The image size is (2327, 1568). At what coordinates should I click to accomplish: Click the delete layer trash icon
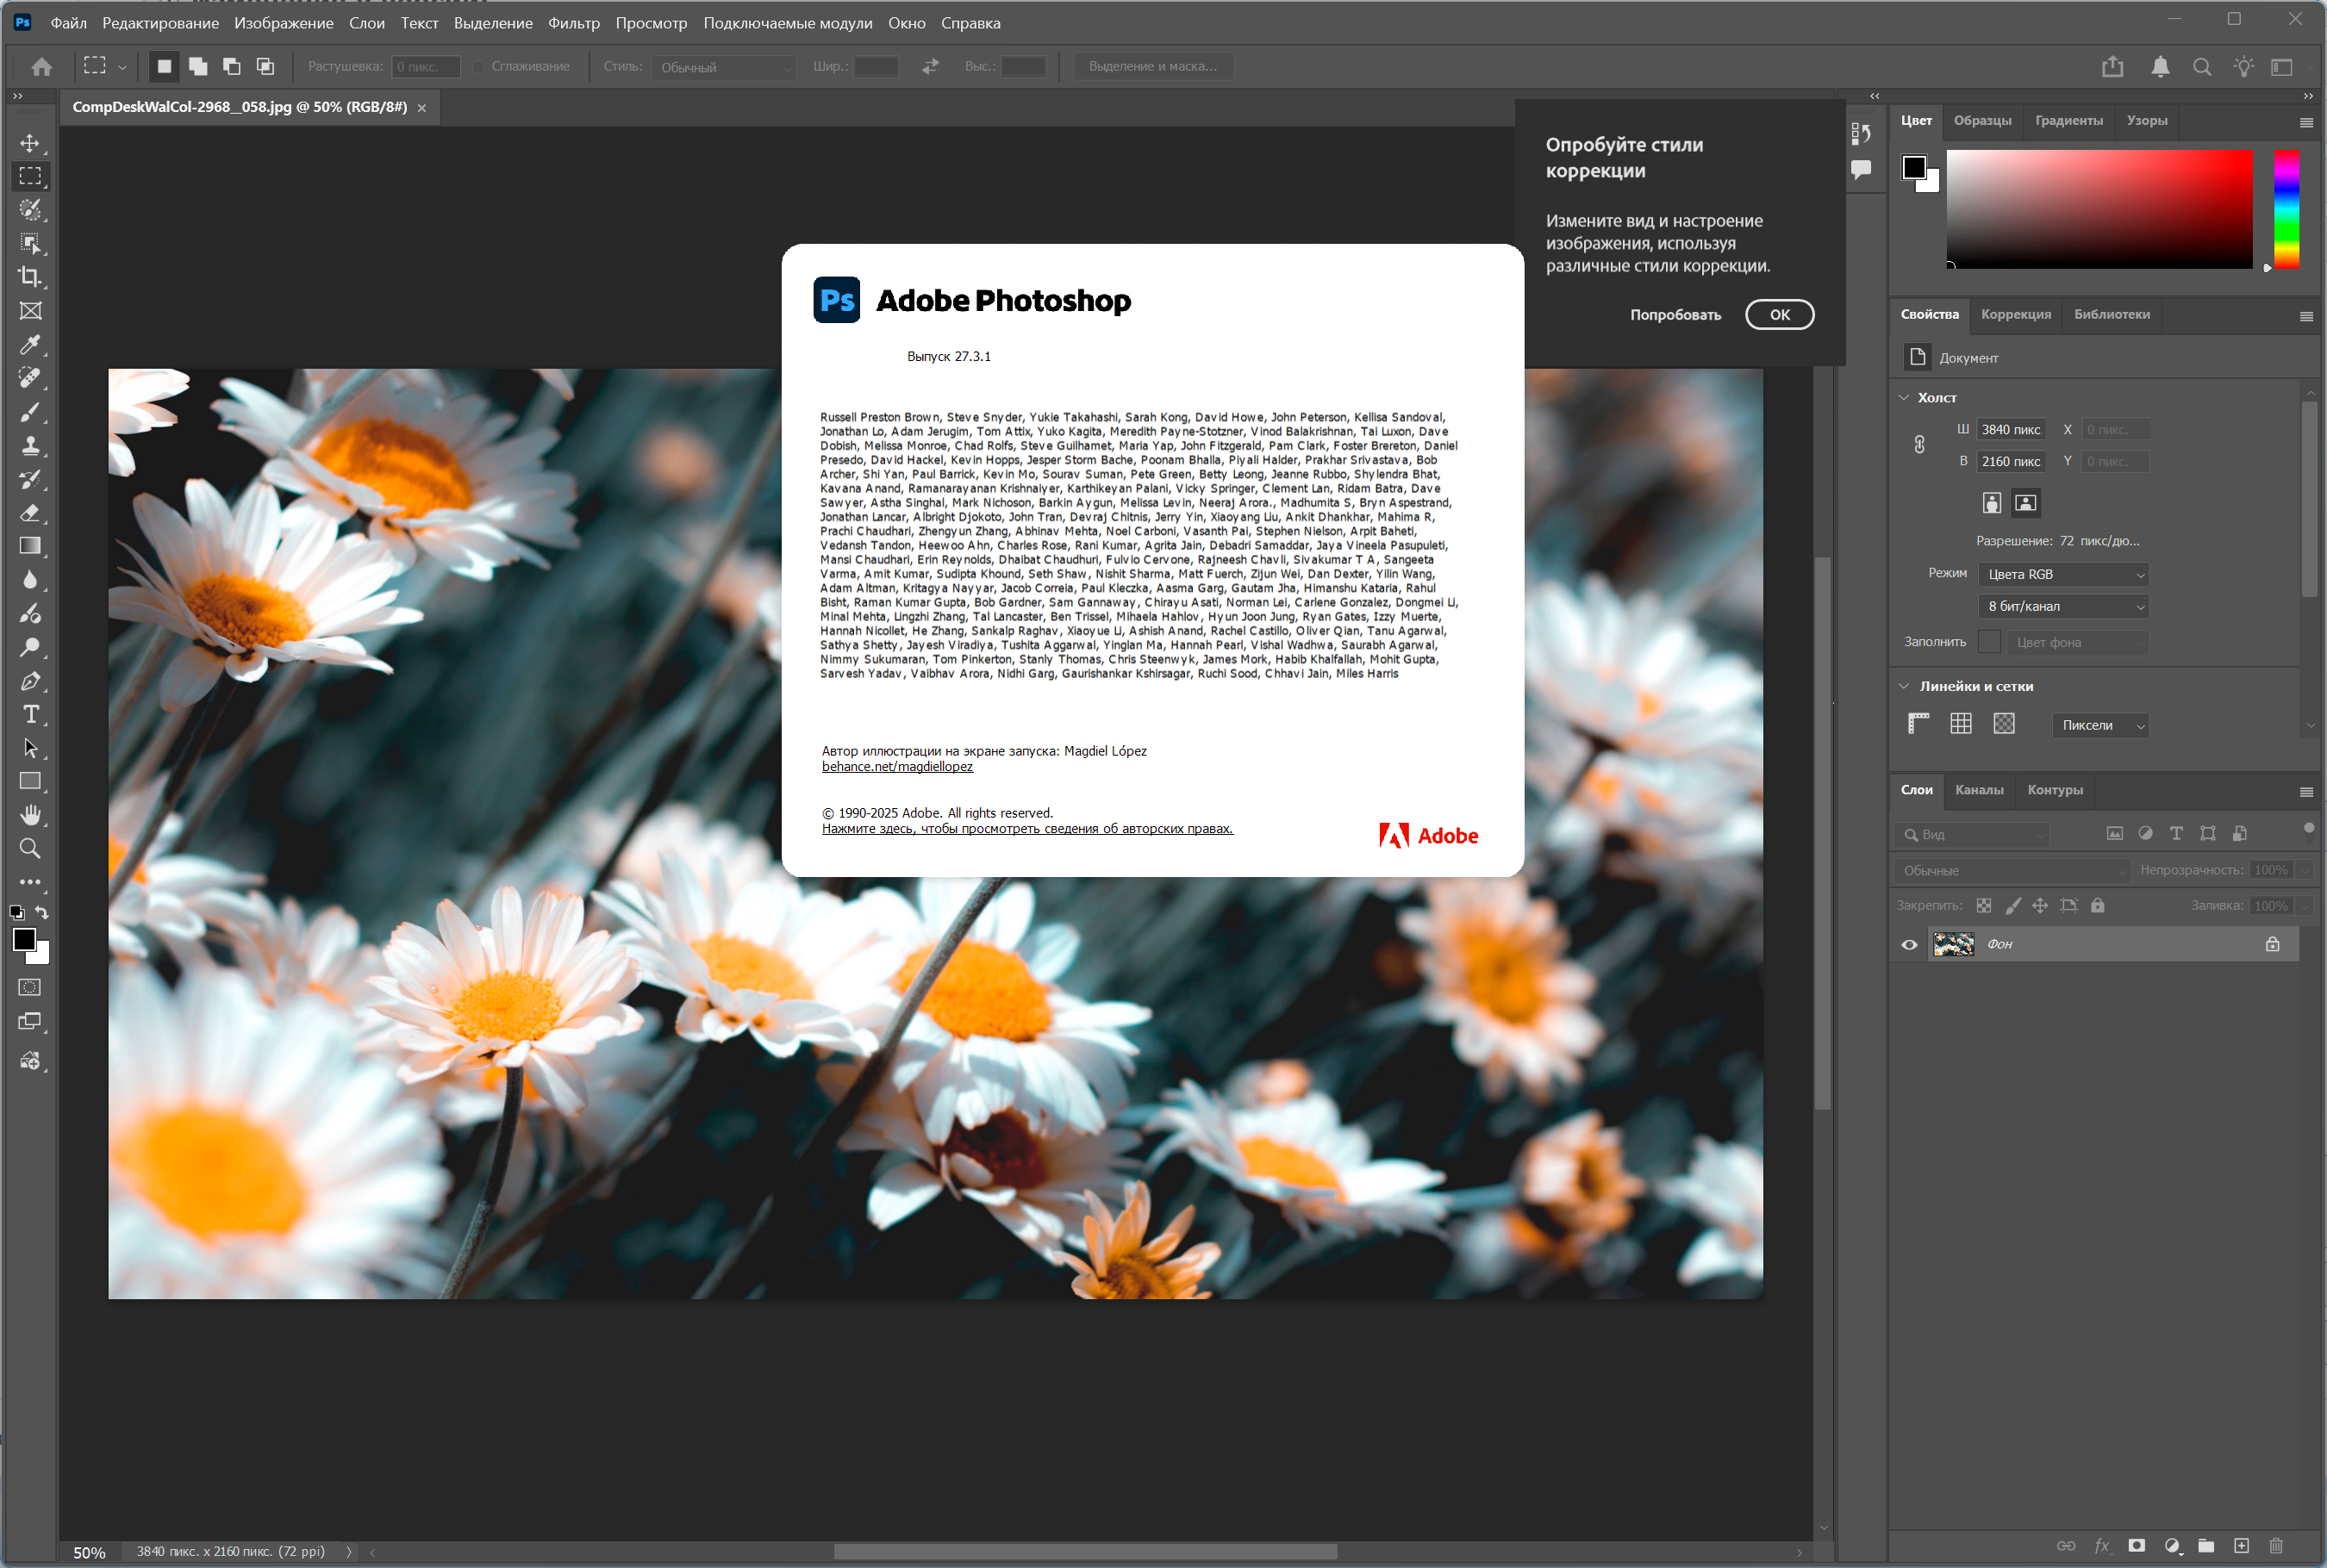coord(2276,1546)
